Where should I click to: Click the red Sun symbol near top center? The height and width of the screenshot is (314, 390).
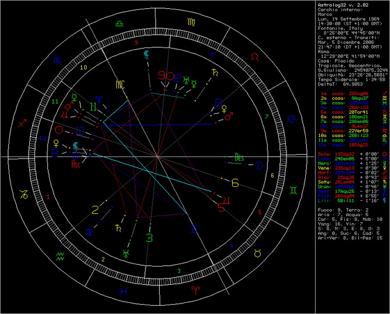click(x=170, y=76)
